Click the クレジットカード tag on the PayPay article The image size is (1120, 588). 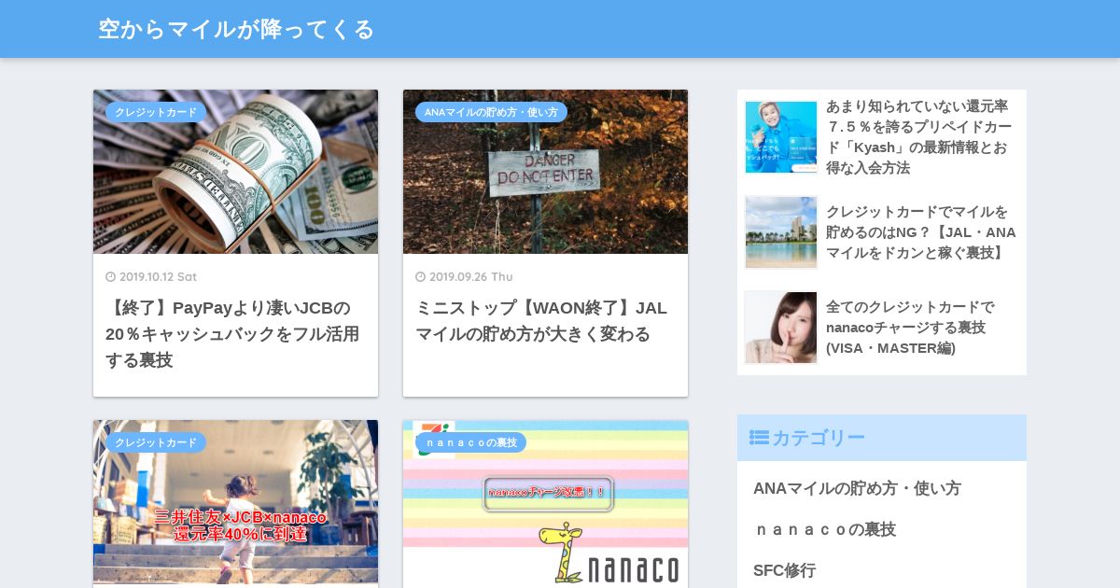156,112
